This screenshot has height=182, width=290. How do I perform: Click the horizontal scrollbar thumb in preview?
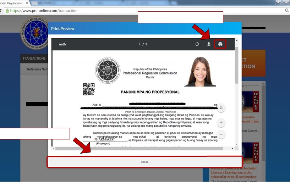point(139,149)
